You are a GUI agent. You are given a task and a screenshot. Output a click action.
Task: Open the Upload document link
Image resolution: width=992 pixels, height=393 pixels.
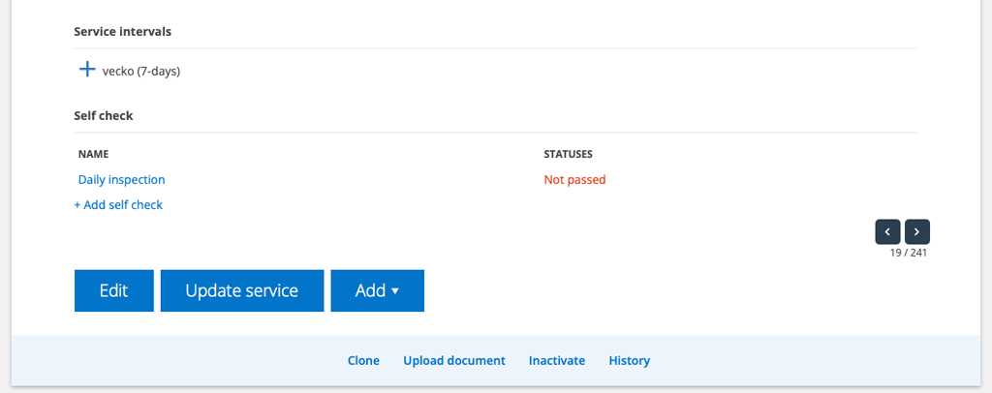tap(454, 360)
